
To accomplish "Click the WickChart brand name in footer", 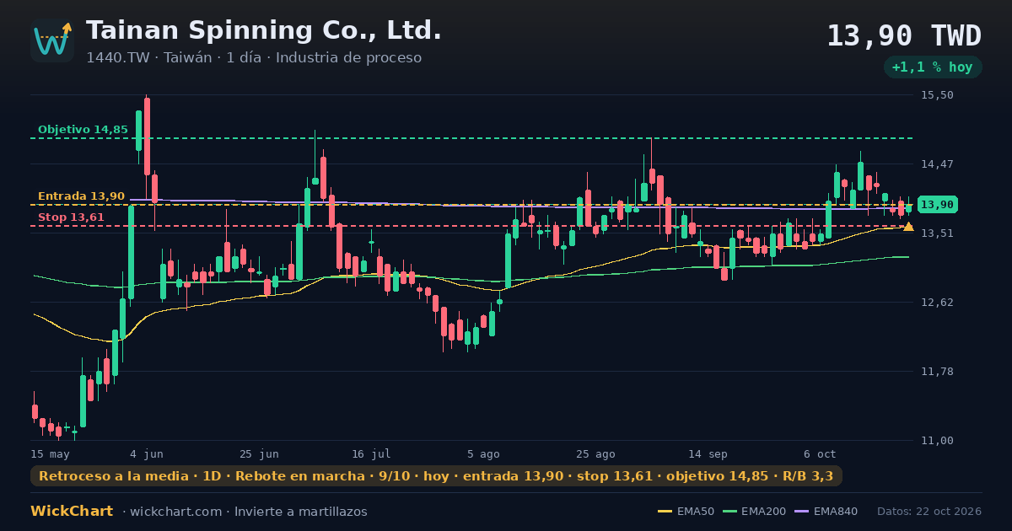I will [72, 512].
